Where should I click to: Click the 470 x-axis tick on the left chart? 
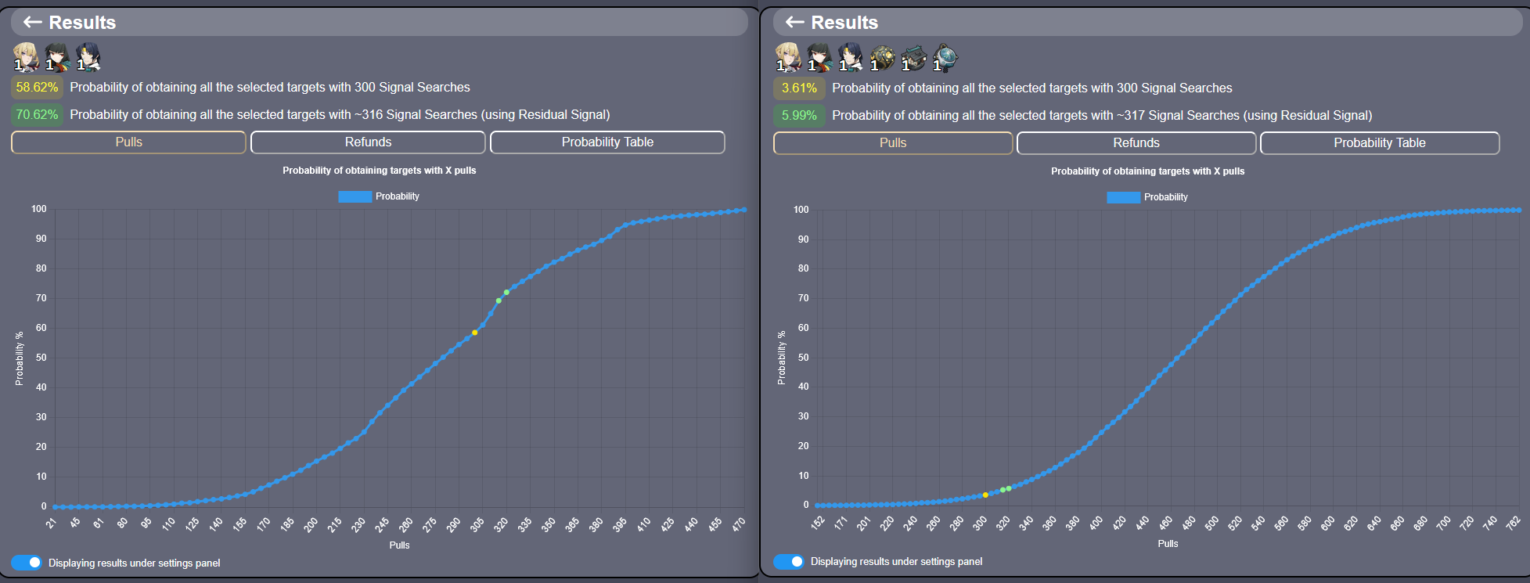click(739, 524)
